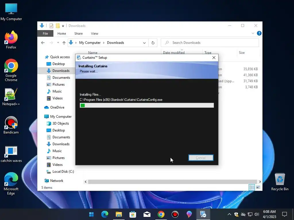The width and height of the screenshot is (294, 220).
Task: Open Microsoft Edge desktop shortcut
Action: point(11,184)
